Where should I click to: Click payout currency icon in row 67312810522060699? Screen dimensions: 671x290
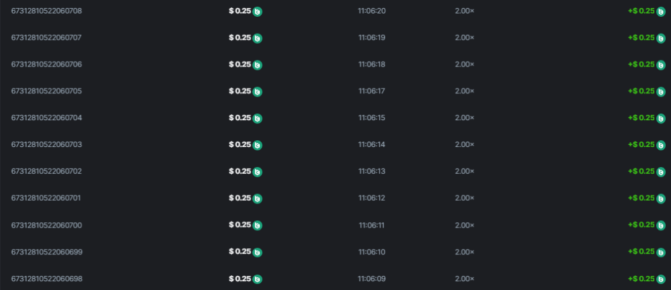click(x=660, y=252)
